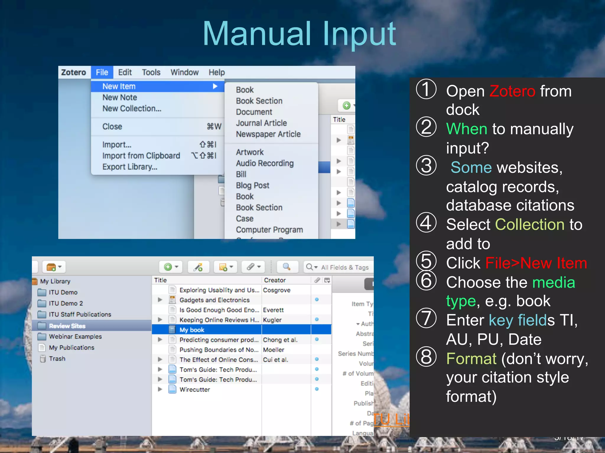This screenshot has width=605, height=453.
Task: Open the File menu in Zotero
Action: click(x=102, y=72)
